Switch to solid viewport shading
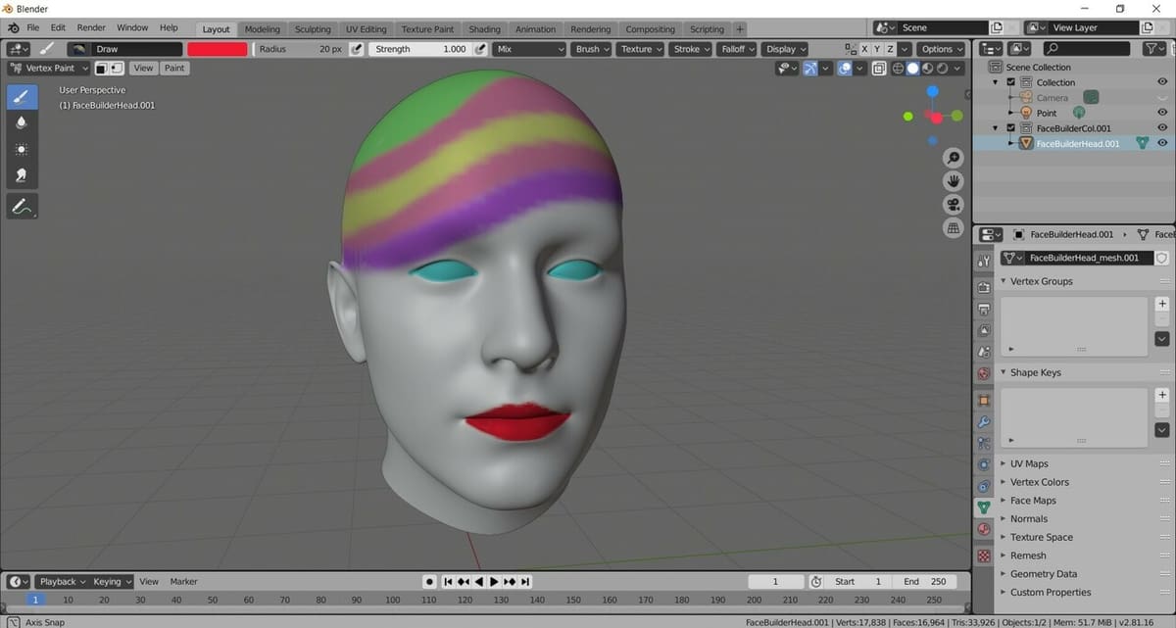 912,68
